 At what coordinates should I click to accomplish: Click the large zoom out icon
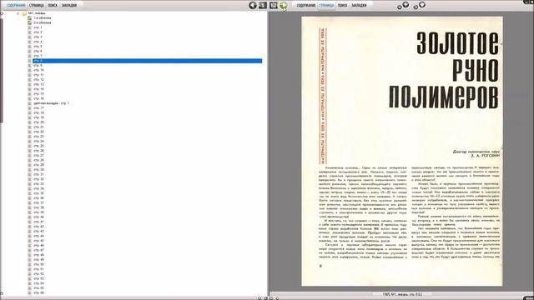tap(422, 4)
